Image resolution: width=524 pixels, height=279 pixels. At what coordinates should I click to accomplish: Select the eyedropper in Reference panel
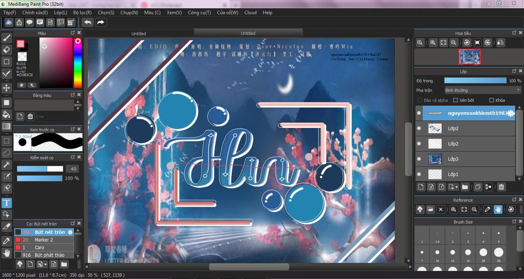point(488,210)
